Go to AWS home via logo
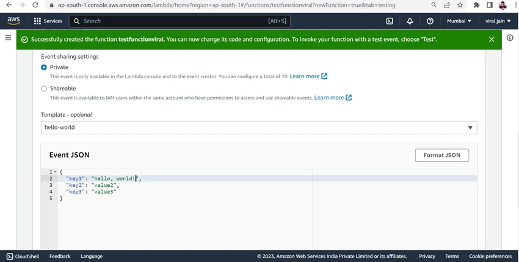 [x=13, y=21]
